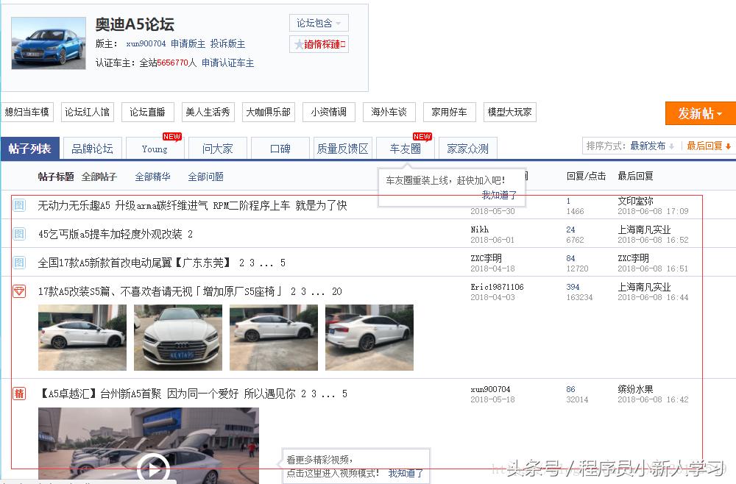This screenshot has height=484, width=736.
Task: Click the orange 发新帖 button
Action: (x=698, y=113)
